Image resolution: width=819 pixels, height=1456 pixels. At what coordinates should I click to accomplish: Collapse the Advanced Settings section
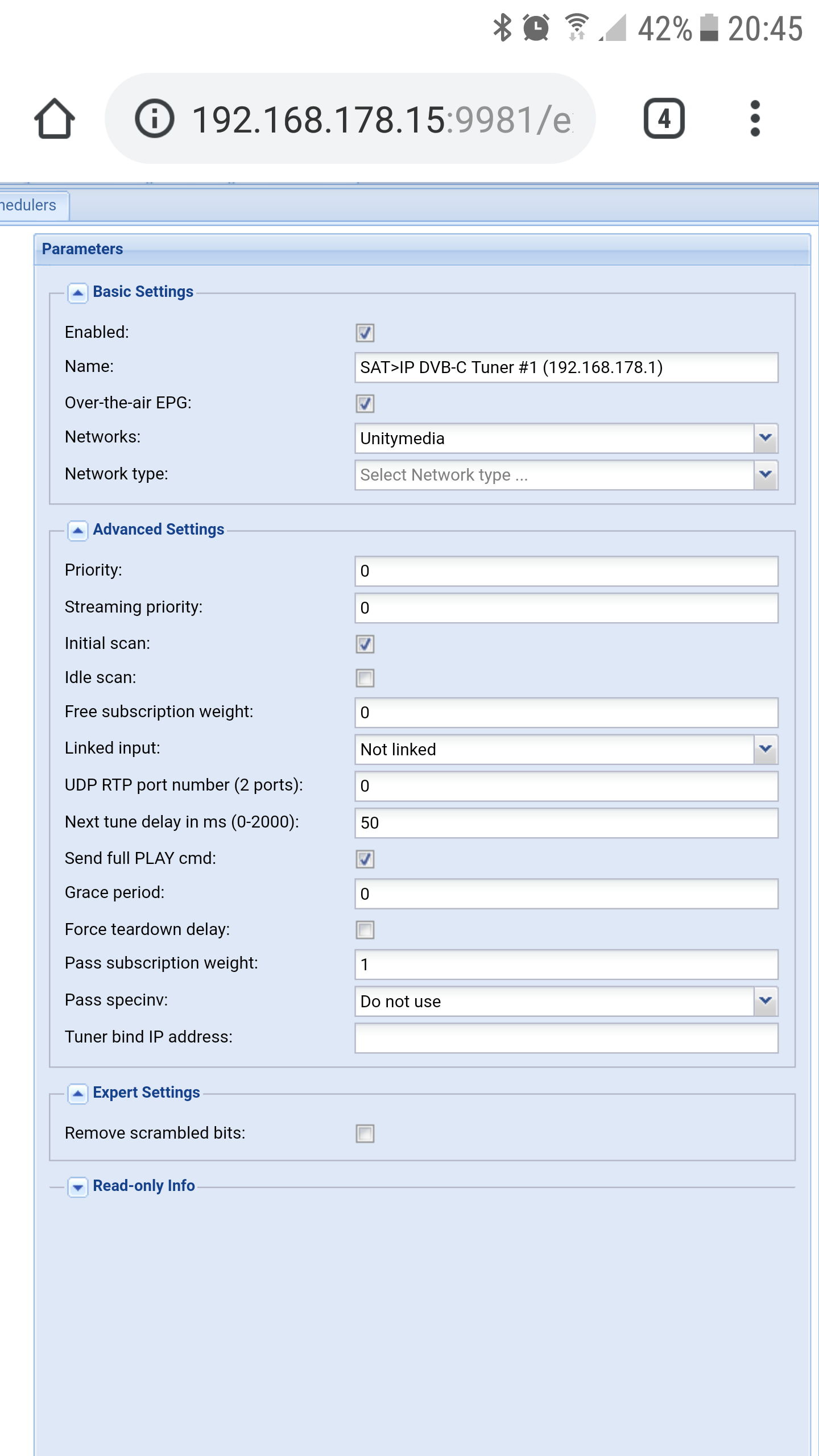coord(78,531)
